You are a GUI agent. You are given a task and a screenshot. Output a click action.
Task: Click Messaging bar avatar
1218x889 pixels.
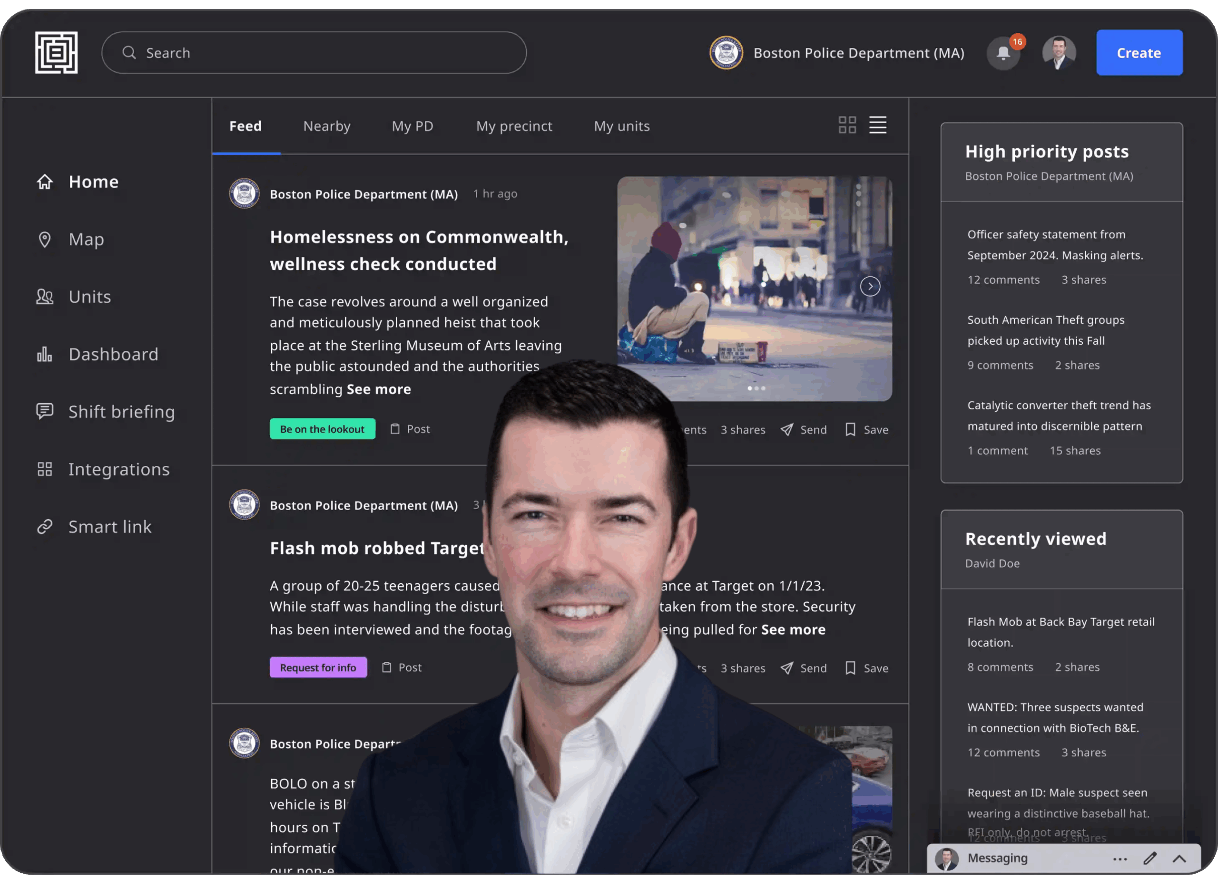[x=947, y=859]
